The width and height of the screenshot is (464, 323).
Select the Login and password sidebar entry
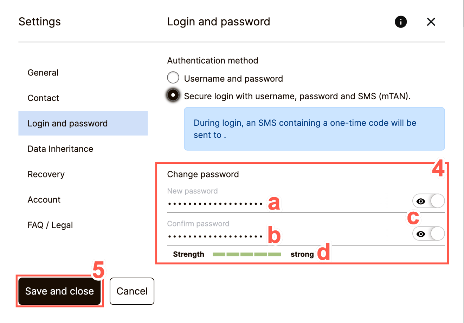(67, 123)
